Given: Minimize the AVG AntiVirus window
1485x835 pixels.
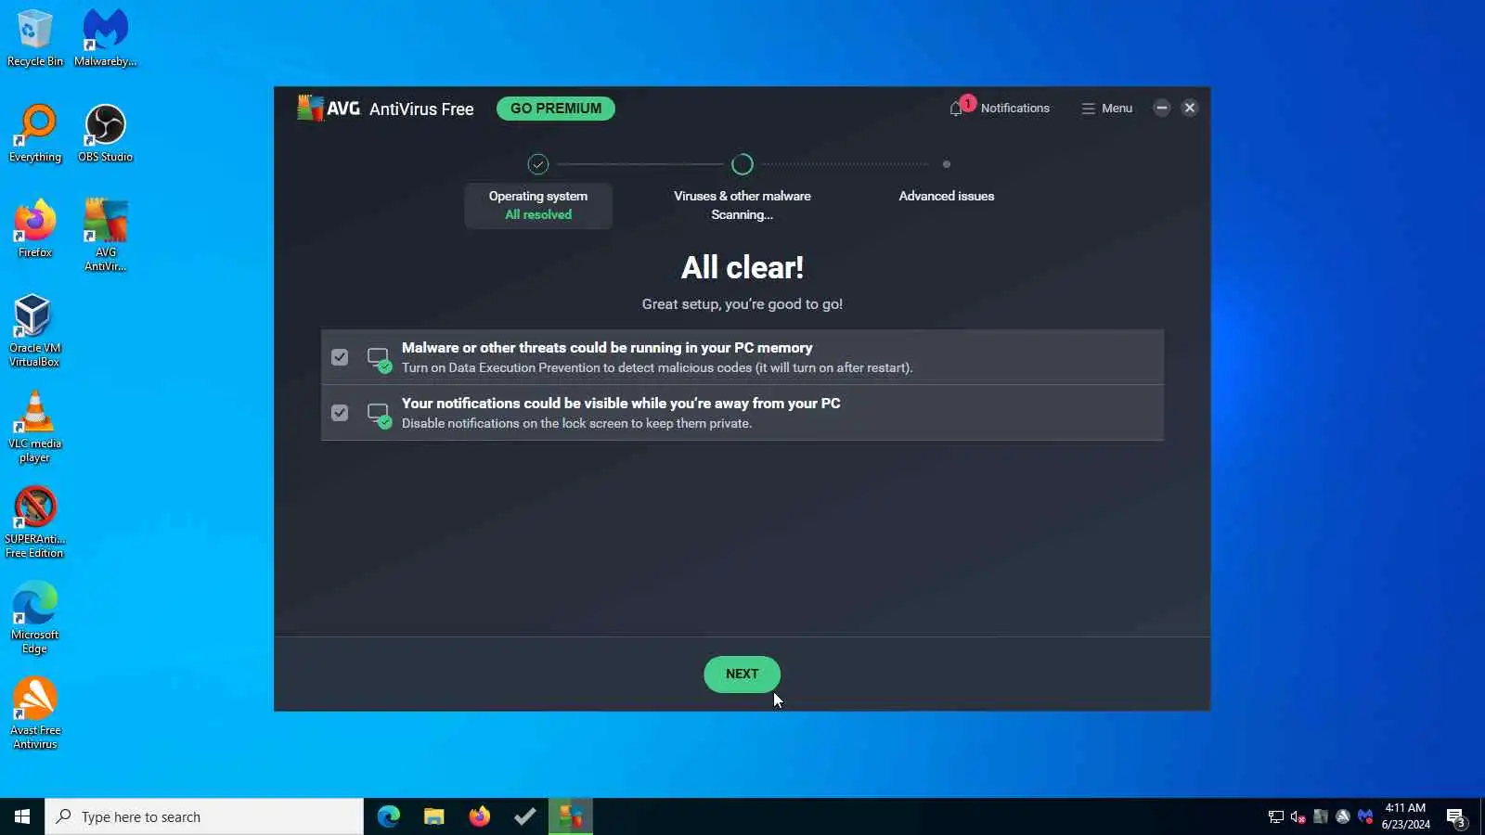Looking at the screenshot, I should click(1161, 108).
